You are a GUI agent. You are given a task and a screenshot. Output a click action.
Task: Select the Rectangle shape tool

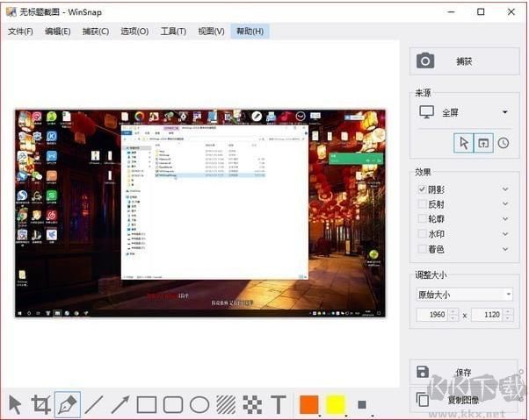147,404
